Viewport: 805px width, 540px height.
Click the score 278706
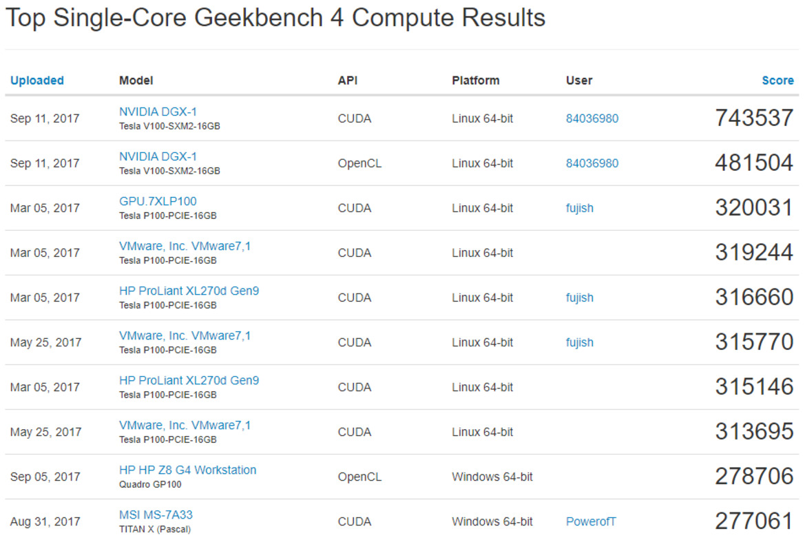[x=754, y=477]
